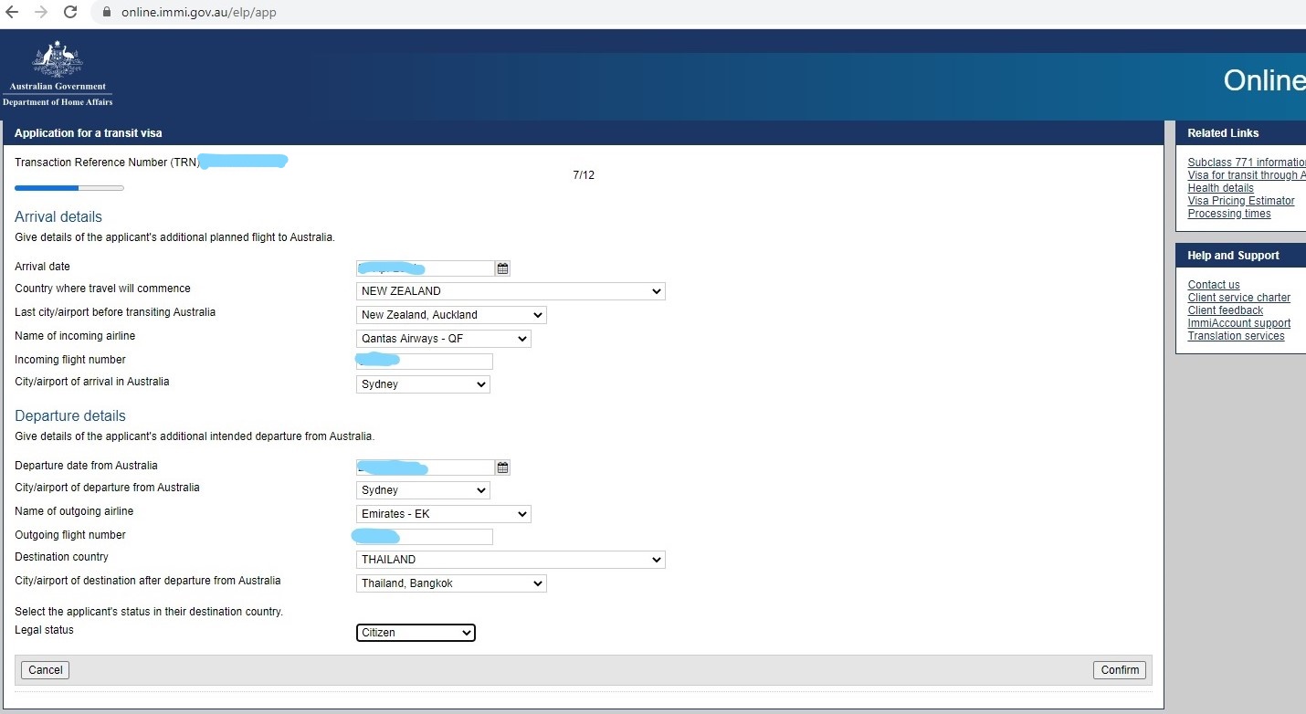The height and width of the screenshot is (714, 1306).
Task: Open the Arrival date calendar picker
Action: coord(502,268)
